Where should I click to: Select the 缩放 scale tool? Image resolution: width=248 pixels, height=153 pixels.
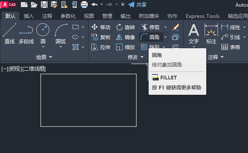tap(126, 47)
